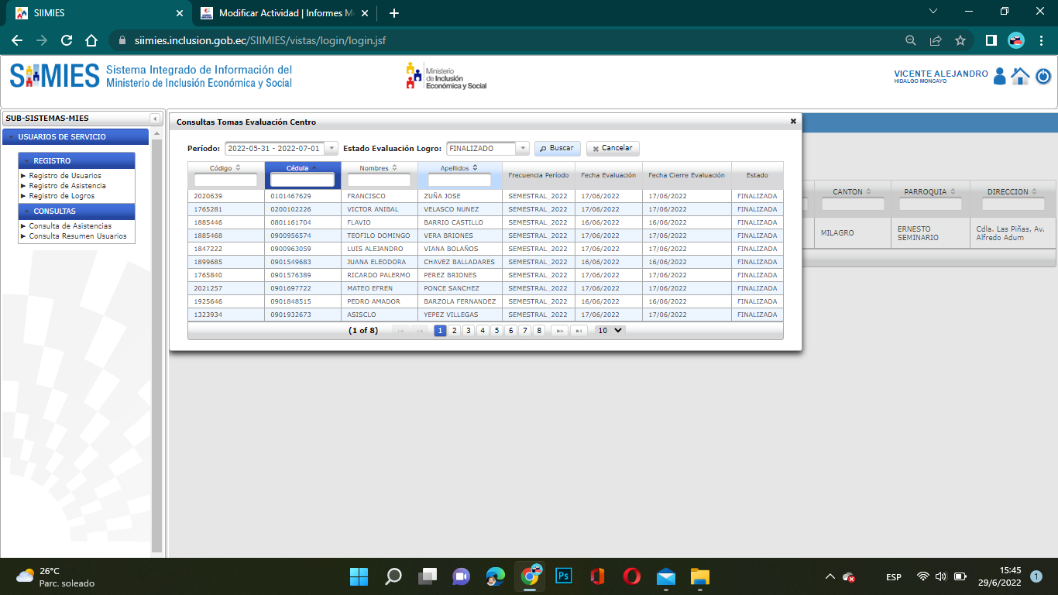Select Consulta Resumen Usuarios item
This screenshot has width=1058, height=595.
coord(77,236)
